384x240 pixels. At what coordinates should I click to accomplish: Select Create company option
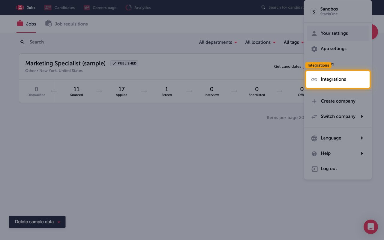click(x=337, y=101)
